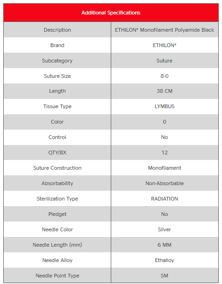Select the Non-Absorbable value
Screen dimensions: 222x284
(164, 183)
